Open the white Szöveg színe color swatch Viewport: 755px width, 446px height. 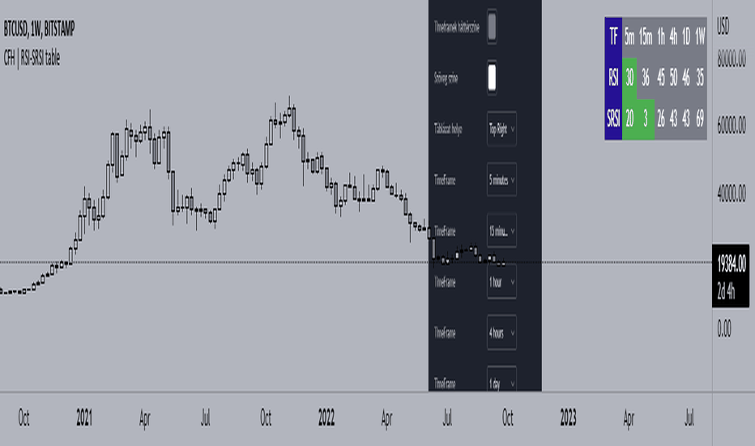(492, 78)
